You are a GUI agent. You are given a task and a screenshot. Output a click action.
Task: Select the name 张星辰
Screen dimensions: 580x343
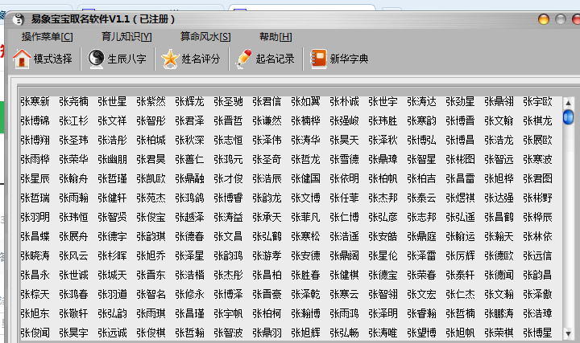tap(35, 178)
